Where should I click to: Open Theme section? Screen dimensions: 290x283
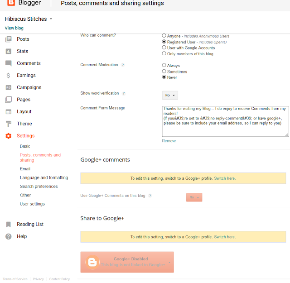24,124
